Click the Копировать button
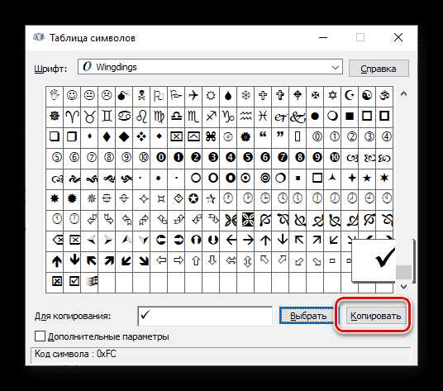443x391 pixels. (375, 316)
